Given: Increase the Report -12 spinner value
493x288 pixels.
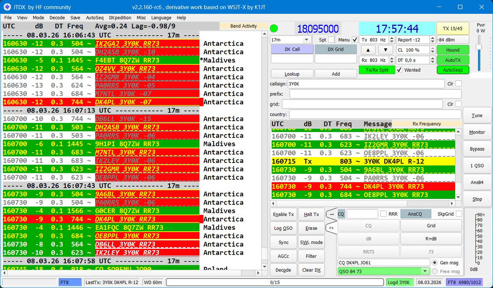Looking at the screenshot, I should pyautogui.click(x=432, y=38).
